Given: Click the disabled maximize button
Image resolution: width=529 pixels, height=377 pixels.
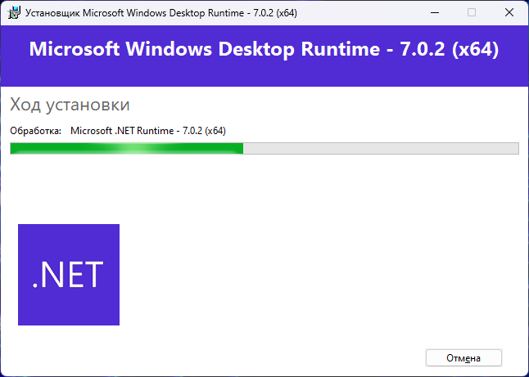Looking at the screenshot, I should [x=472, y=13].
